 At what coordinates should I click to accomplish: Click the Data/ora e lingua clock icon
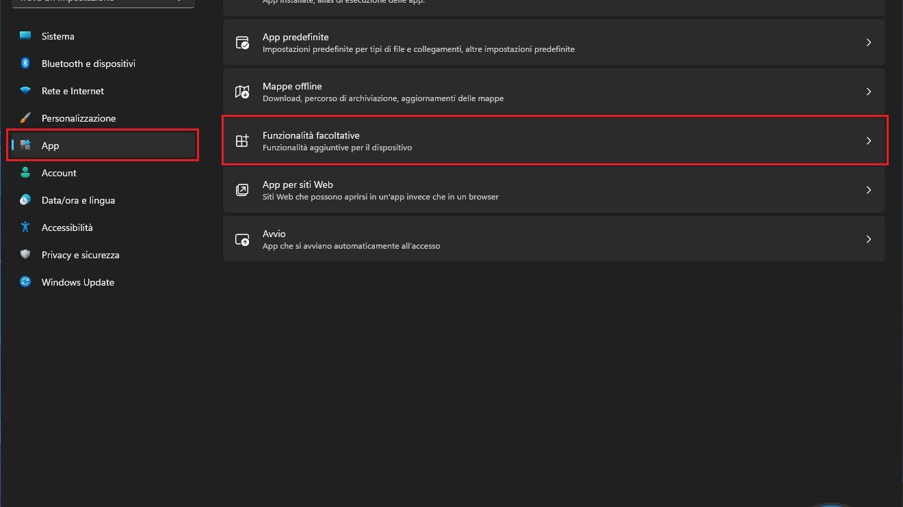[x=25, y=200]
